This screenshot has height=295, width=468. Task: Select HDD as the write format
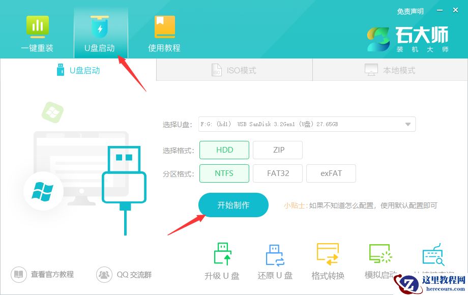224,150
